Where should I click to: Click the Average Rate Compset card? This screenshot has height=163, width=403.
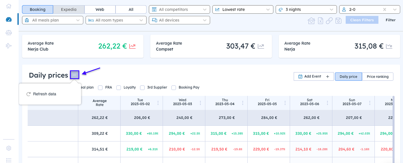tap(211, 46)
